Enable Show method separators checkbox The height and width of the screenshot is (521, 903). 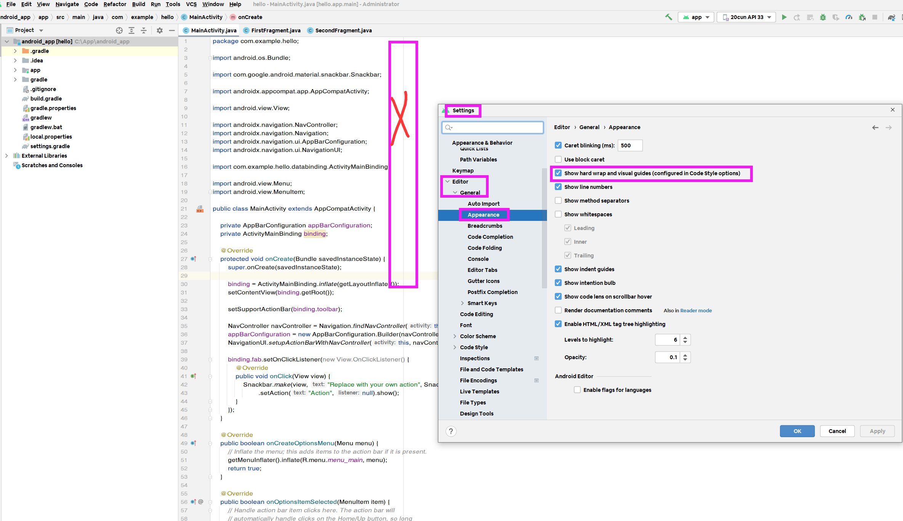558,200
